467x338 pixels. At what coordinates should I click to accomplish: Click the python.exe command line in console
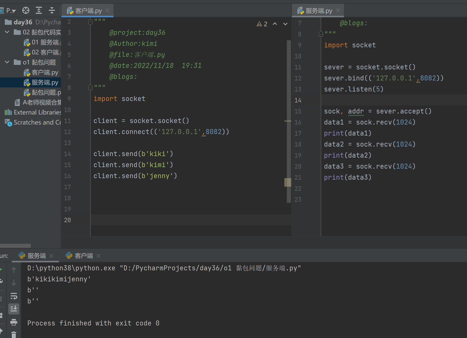coord(164,268)
